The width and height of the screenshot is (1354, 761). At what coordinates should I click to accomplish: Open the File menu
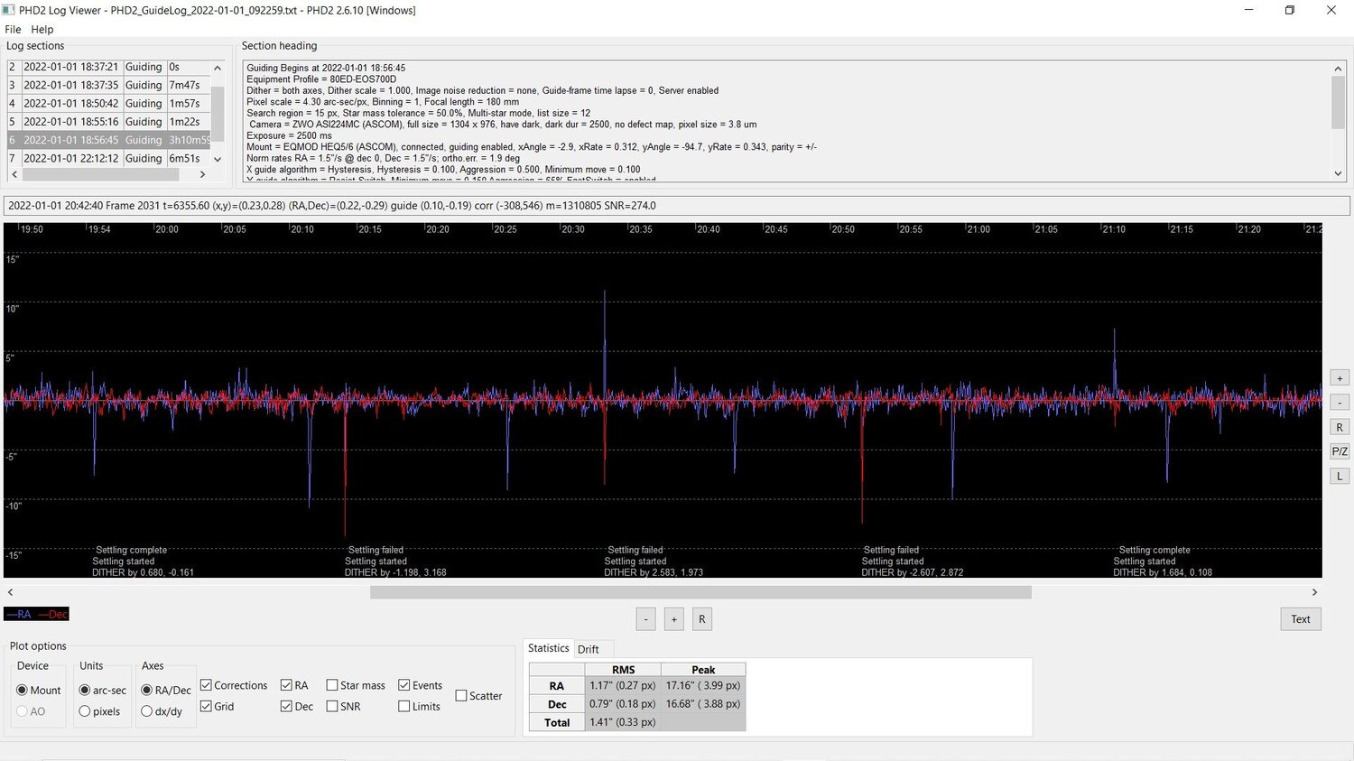13,29
